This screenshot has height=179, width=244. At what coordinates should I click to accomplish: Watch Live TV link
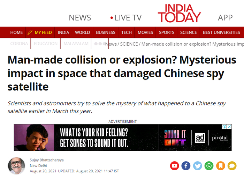(126, 18)
